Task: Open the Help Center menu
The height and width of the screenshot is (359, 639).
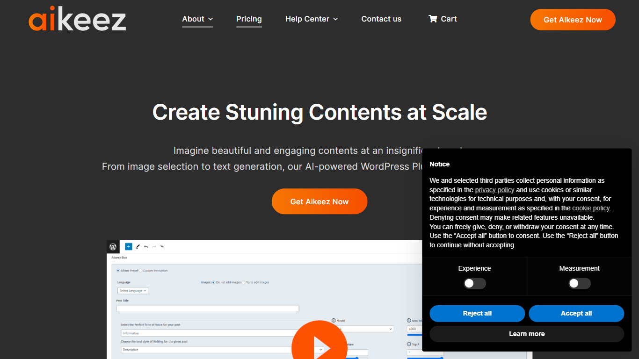Action: point(312,19)
